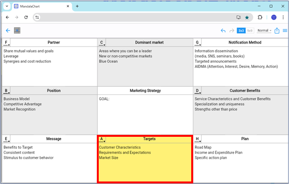Select the Customer Benefits title

(245, 91)
